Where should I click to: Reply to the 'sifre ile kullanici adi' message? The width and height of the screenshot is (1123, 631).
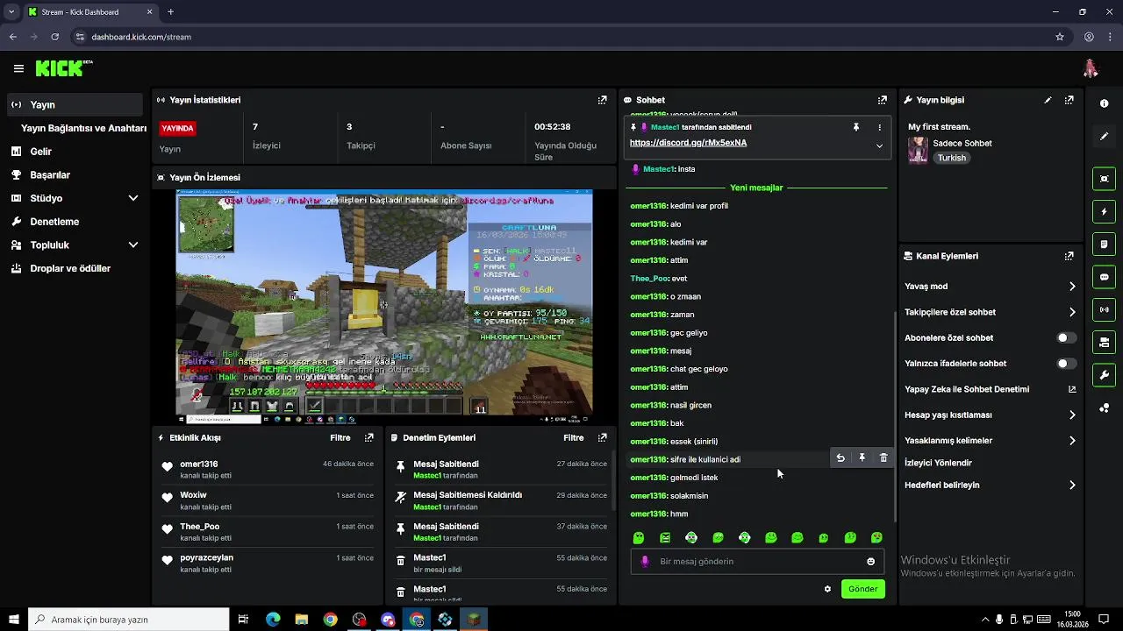[840, 458]
